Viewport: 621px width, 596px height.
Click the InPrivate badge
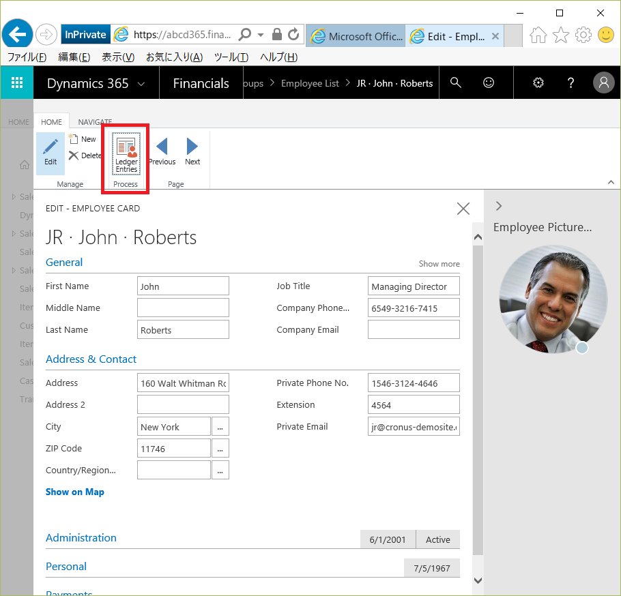85,35
